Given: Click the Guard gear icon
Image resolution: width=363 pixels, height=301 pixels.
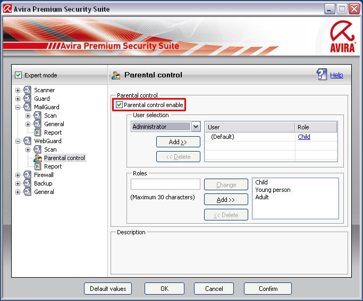Looking at the screenshot, I should point(27,99).
